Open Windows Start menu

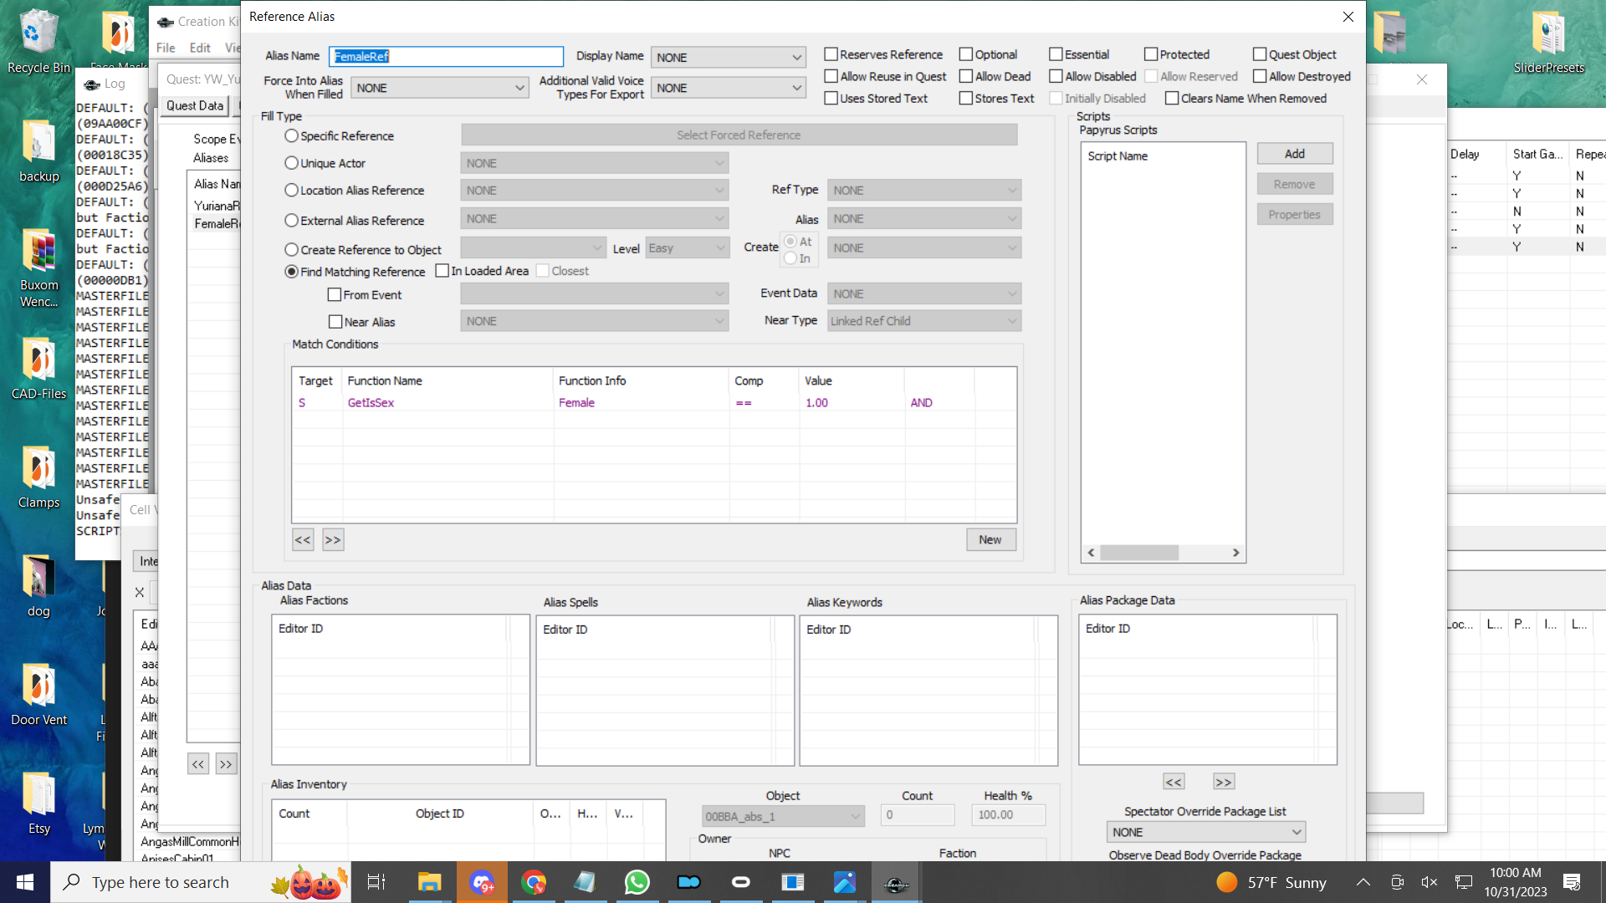pos(24,882)
